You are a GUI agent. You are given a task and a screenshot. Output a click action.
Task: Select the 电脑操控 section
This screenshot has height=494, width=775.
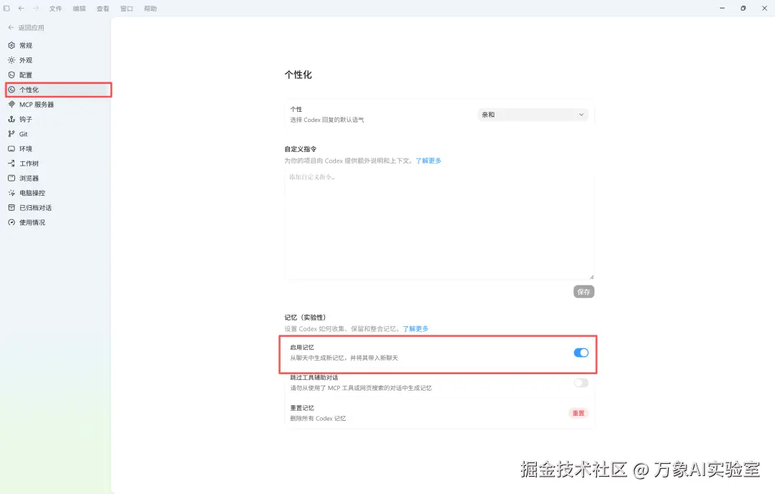58,193
